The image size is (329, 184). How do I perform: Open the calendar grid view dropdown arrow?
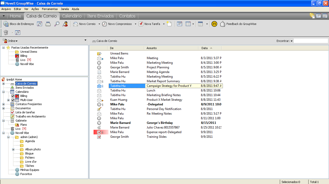click(x=207, y=24)
